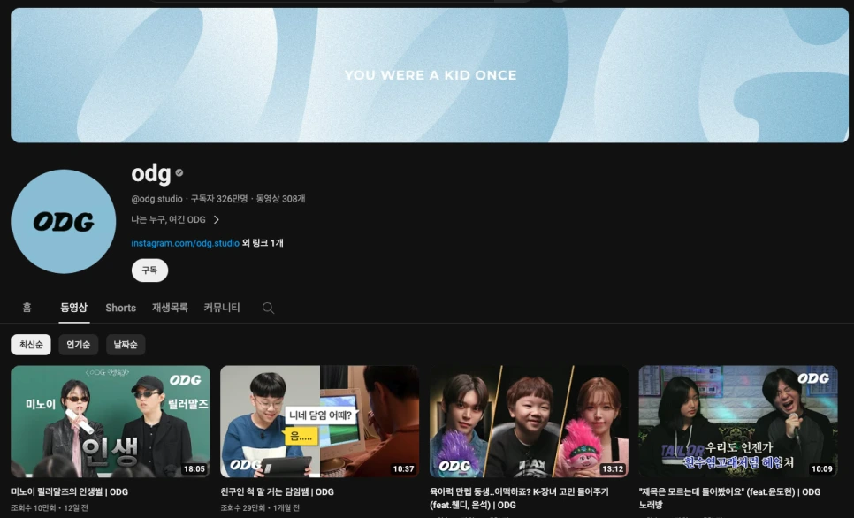Open the 10:09 karaoke video thumbnail
The image size is (854, 518).
pos(738,422)
